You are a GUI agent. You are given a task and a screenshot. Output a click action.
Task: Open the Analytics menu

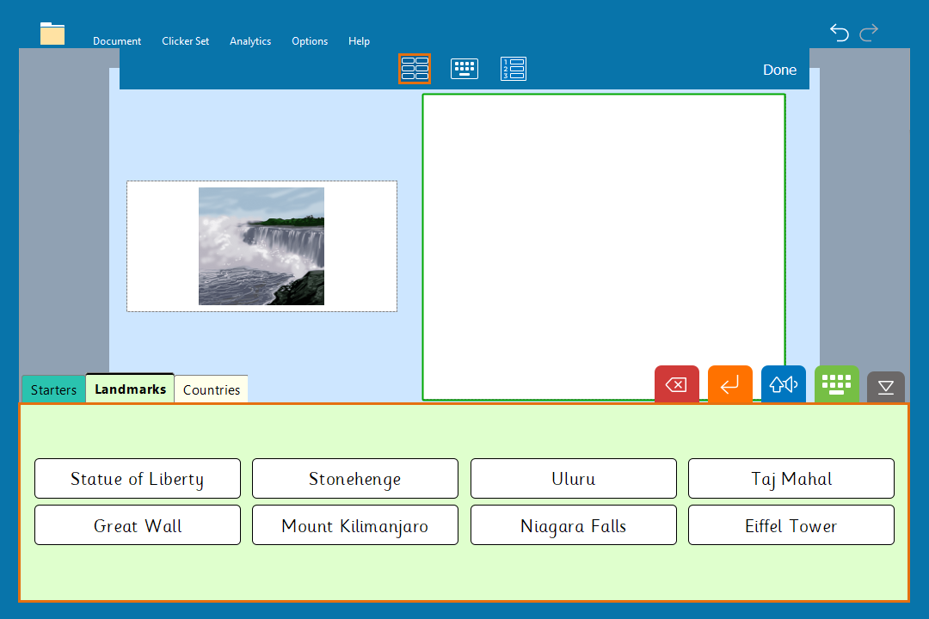pyautogui.click(x=250, y=41)
